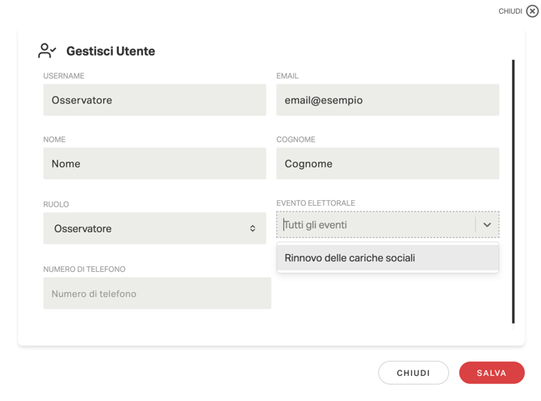Screen dimensions: 541x401
Task: Click the CHIUDI text link at top
Action: (x=510, y=11)
